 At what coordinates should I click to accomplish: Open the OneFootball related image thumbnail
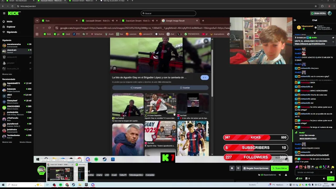[128, 104]
